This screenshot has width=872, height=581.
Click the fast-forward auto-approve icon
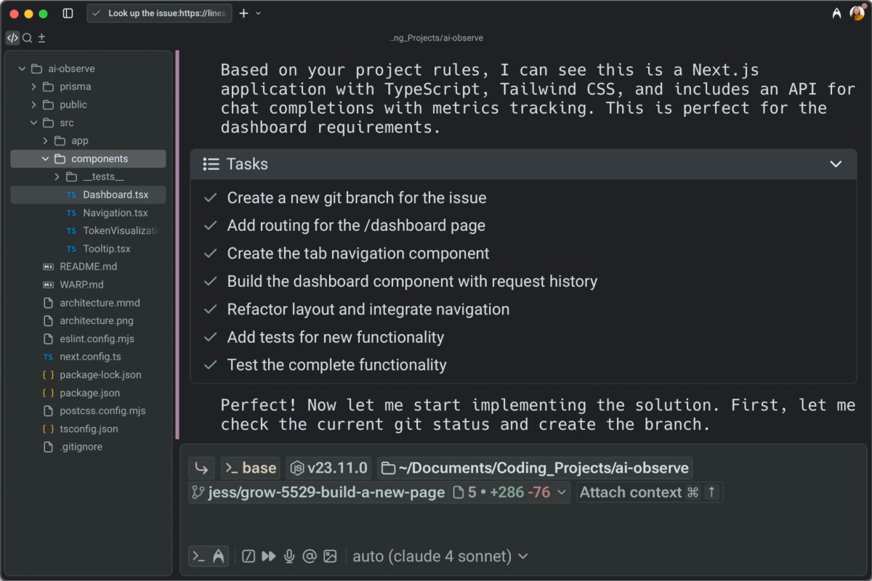pos(269,556)
